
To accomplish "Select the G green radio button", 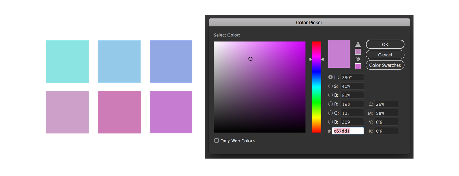I will [x=330, y=113].
